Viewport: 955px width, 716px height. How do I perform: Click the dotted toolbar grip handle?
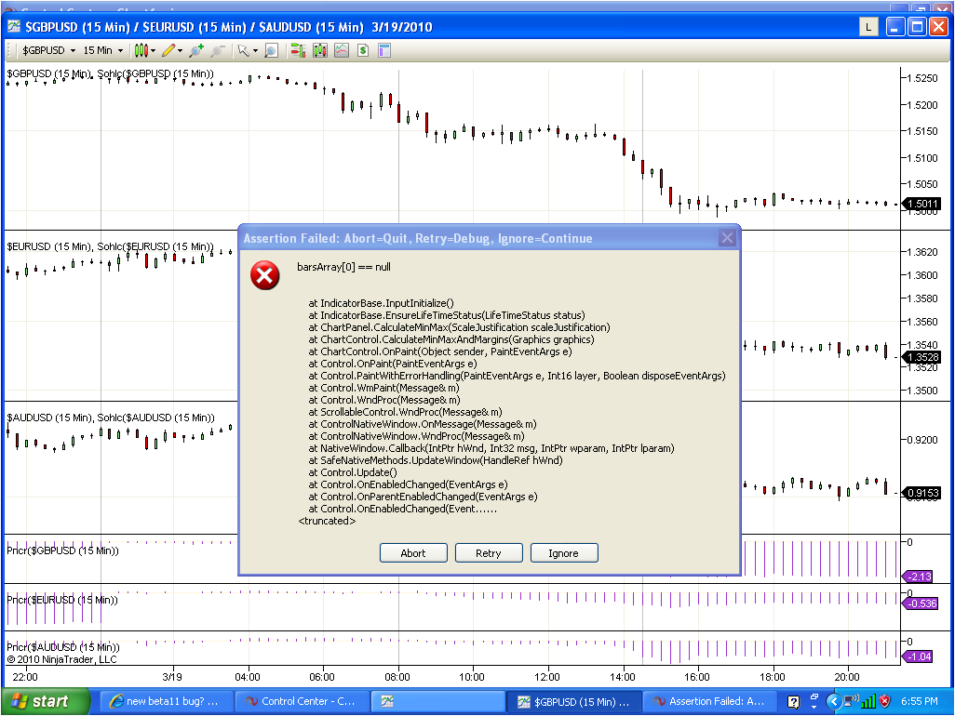(x=9, y=50)
